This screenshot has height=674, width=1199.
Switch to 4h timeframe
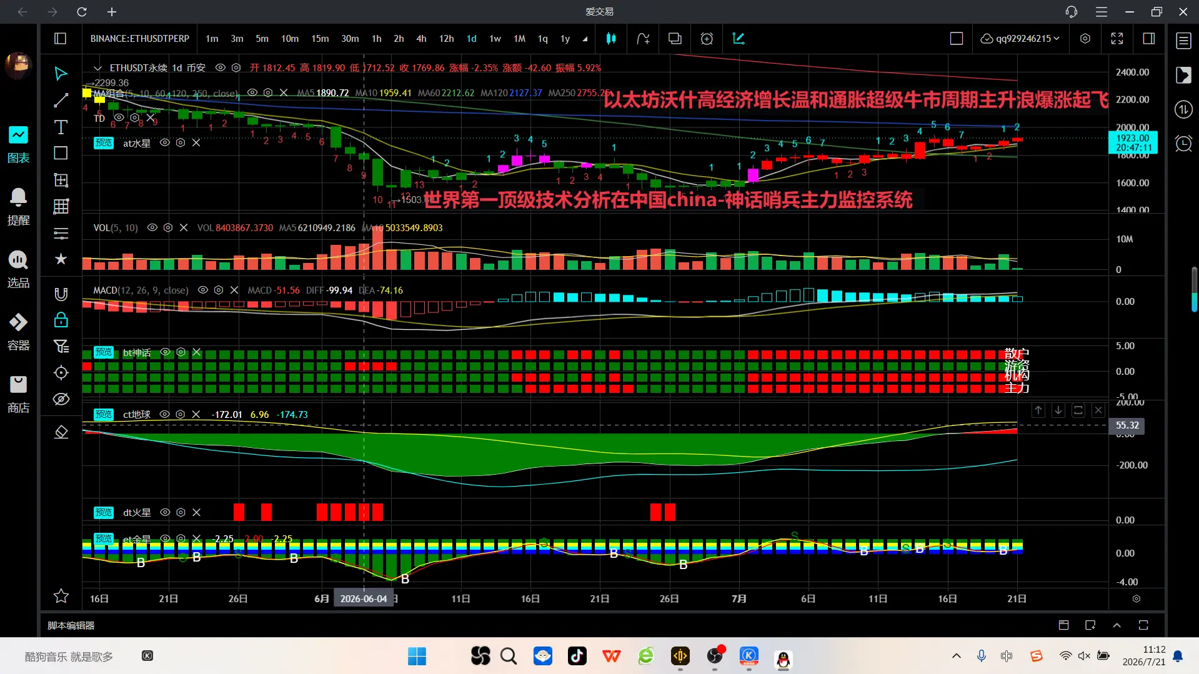click(421, 39)
